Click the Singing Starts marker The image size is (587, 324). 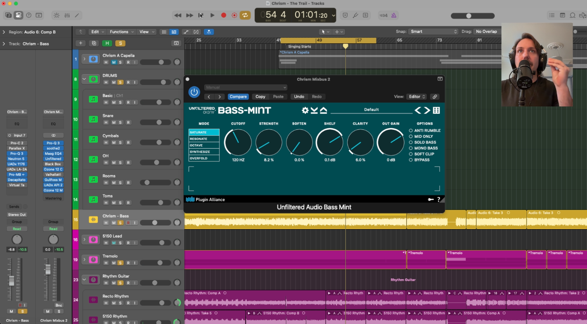pos(299,46)
